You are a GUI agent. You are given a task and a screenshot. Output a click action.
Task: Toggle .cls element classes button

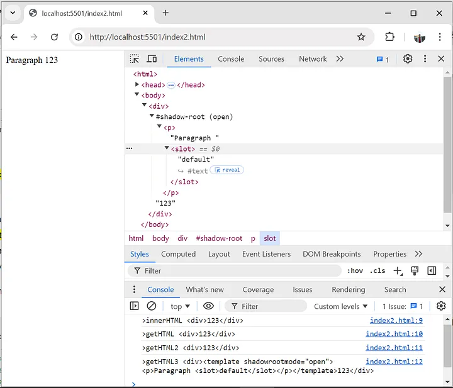coord(377,271)
